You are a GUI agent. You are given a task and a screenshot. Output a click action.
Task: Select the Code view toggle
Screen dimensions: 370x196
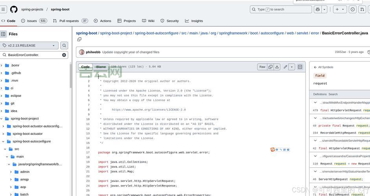pyautogui.click(x=85, y=67)
